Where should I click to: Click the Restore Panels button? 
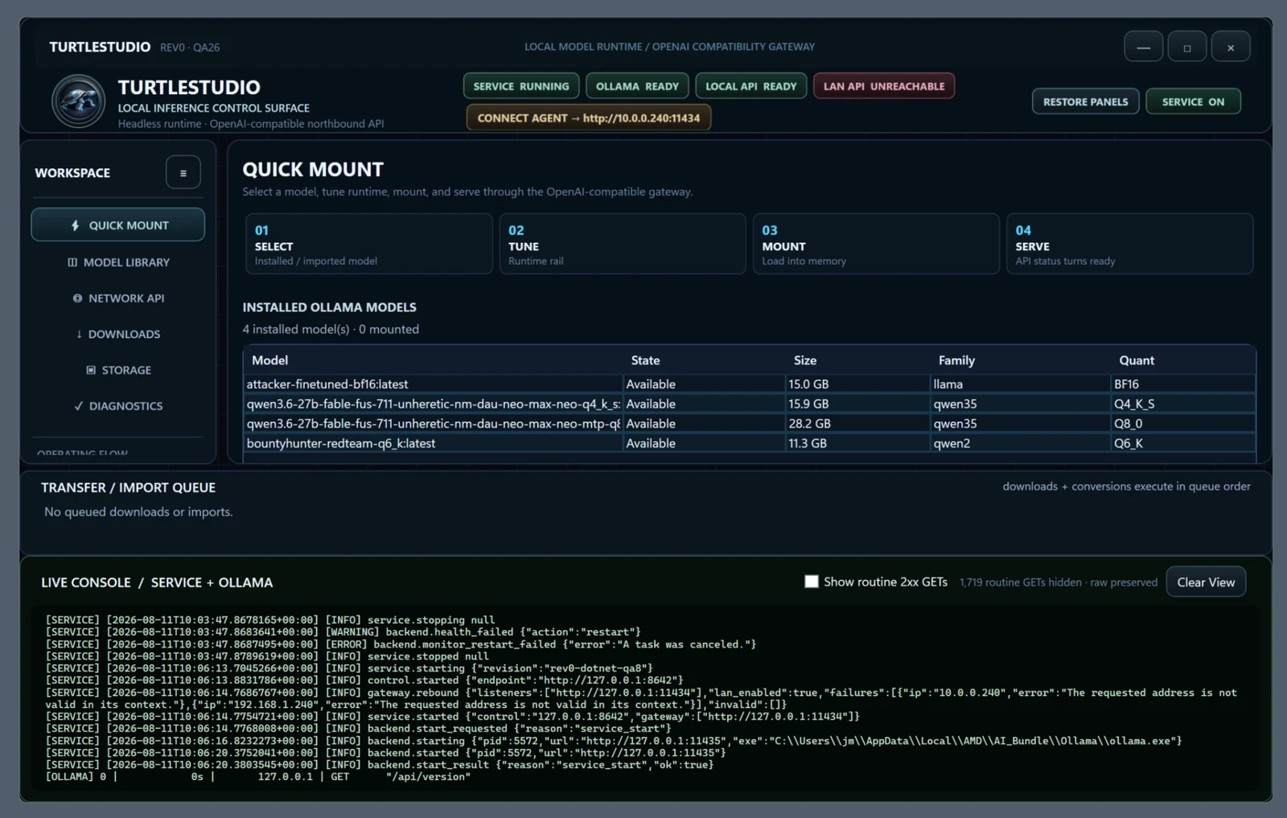pos(1086,101)
